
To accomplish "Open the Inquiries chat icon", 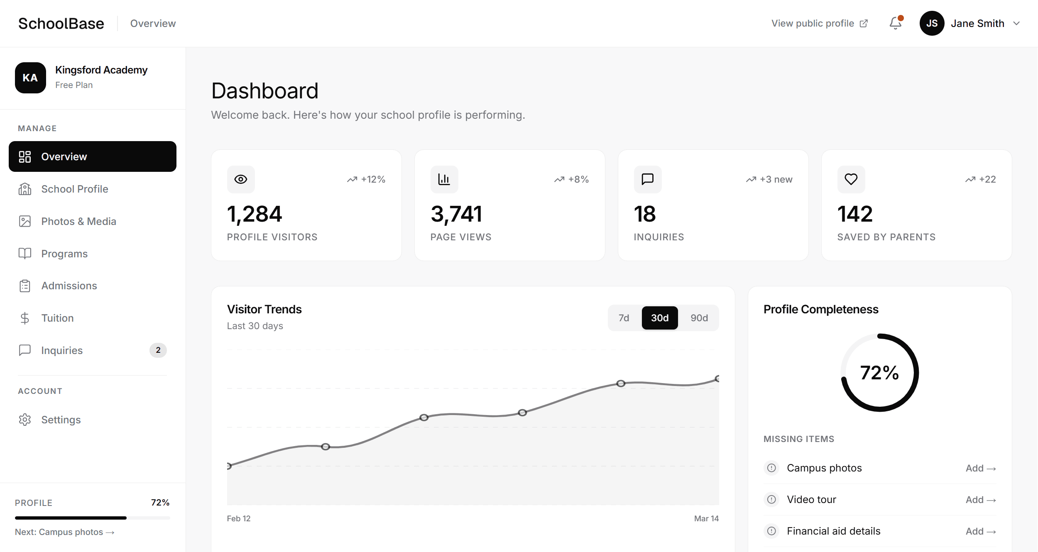I will pos(25,350).
